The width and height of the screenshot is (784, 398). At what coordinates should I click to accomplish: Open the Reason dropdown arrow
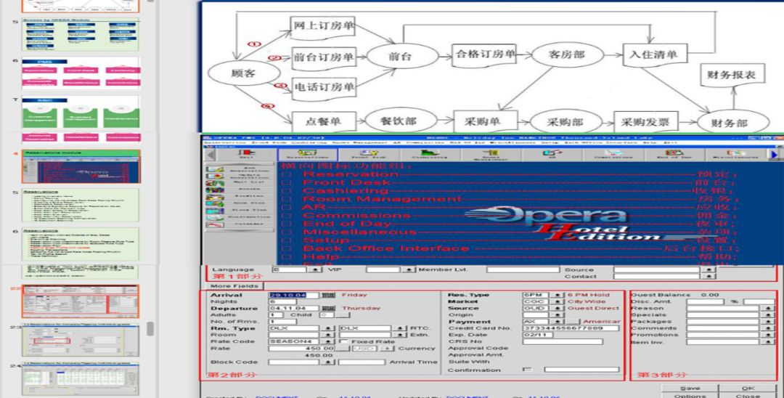(767, 309)
